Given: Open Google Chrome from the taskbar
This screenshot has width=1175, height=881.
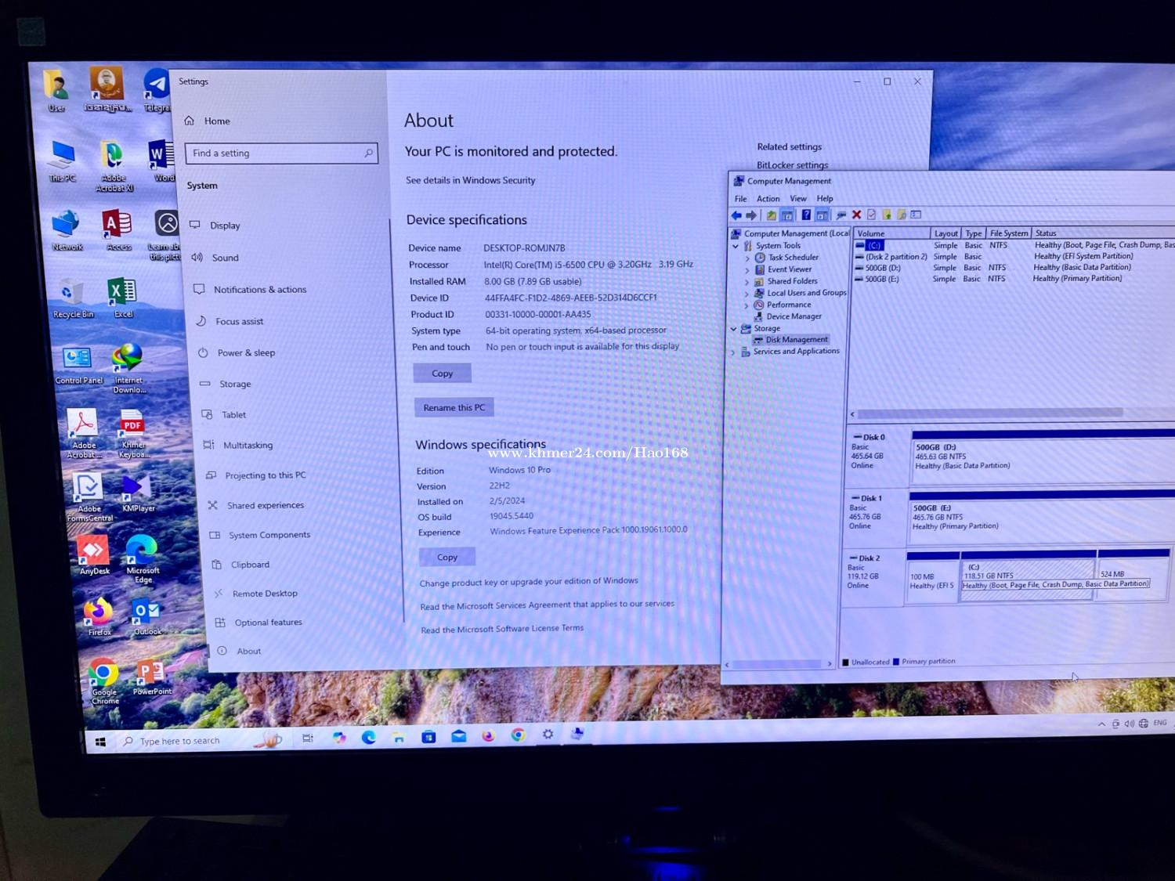Looking at the screenshot, I should point(518,735).
